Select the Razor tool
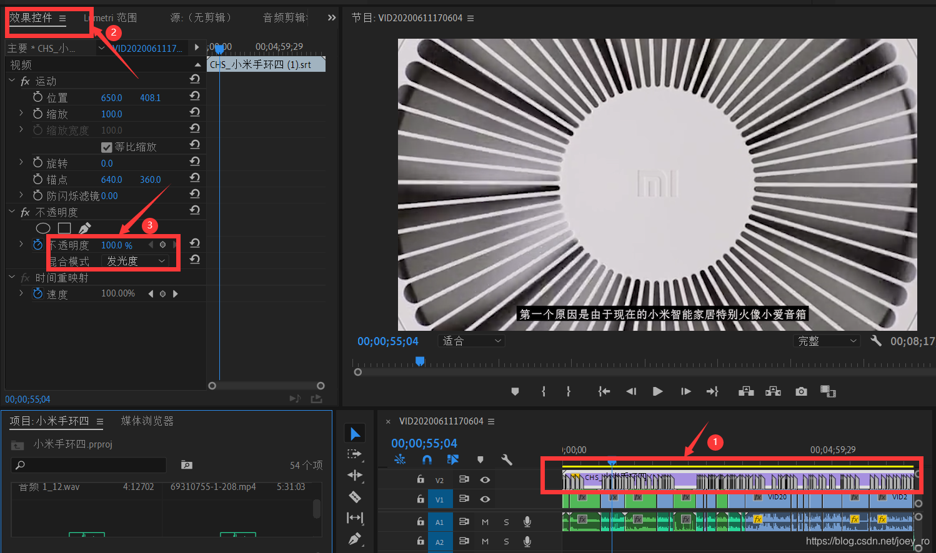This screenshot has width=936, height=553. tap(355, 497)
